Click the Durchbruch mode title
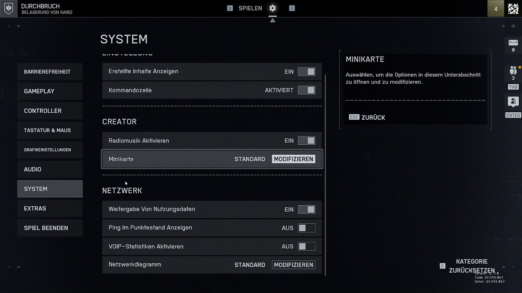This screenshot has height=293, width=522. coord(40,6)
